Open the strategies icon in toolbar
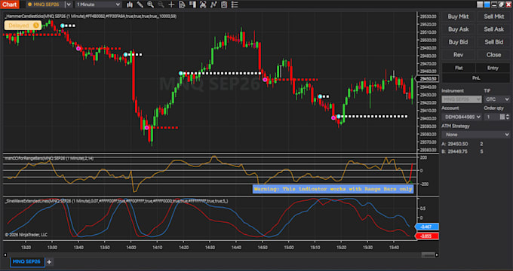Image resolution: width=513 pixels, height=271 pixels. (x=213, y=5)
